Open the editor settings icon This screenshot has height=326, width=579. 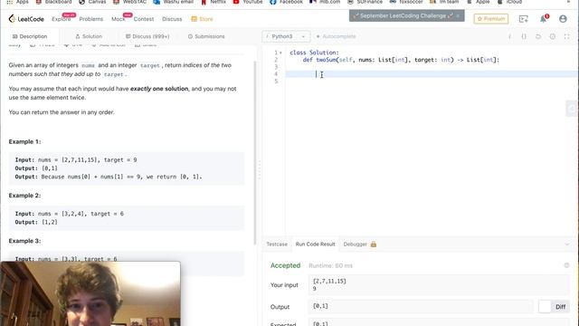click(x=553, y=36)
